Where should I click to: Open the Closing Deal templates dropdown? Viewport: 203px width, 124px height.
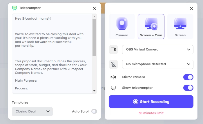pyautogui.click(x=32, y=112)
